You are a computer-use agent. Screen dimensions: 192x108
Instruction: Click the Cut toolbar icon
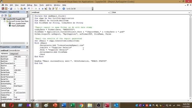click(x=15, y=9)
